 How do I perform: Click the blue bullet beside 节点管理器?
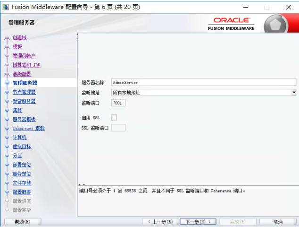pos(7,92)
